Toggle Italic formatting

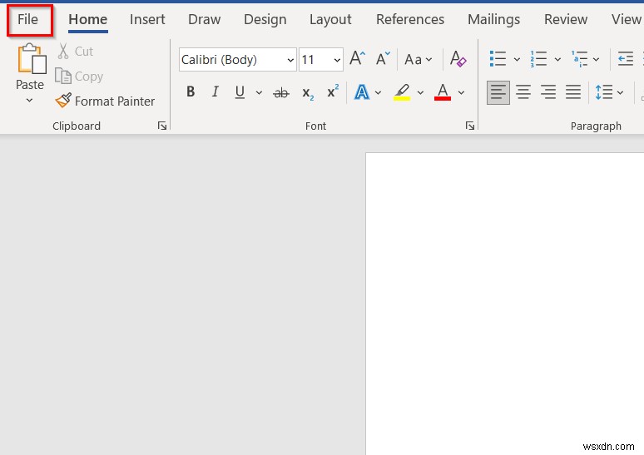click(x=215, y=91)
